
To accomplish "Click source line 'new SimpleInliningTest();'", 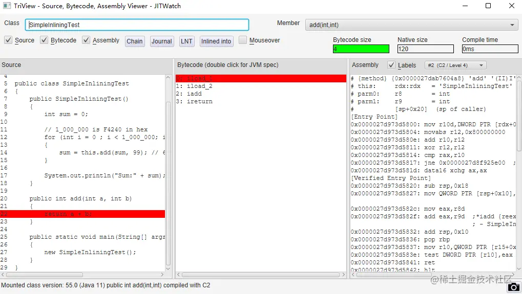I will point(90,252).
